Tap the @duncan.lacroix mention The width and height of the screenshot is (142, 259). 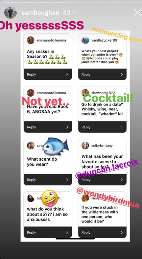(x=106, y=169)
